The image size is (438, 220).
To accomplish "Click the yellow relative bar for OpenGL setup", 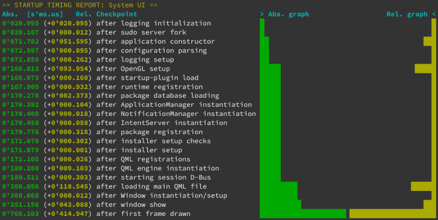I will (x=425, y=69).
